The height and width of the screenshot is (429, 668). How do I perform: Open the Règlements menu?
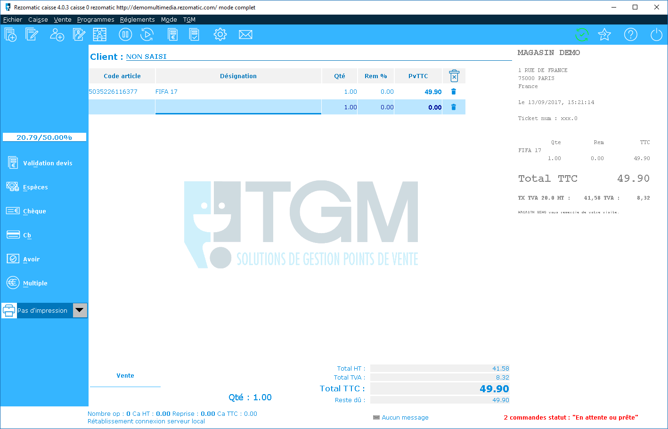(137, 19)
